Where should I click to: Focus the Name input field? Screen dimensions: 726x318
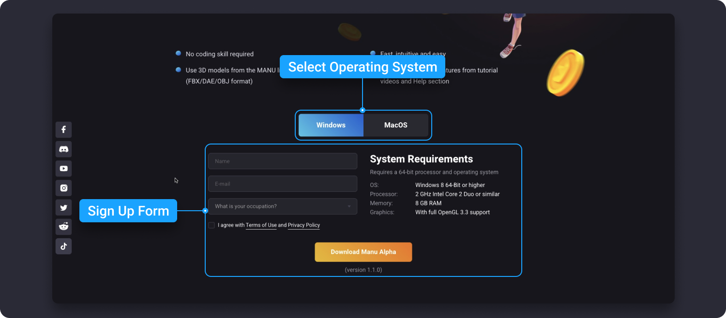[x=283, y=161]
